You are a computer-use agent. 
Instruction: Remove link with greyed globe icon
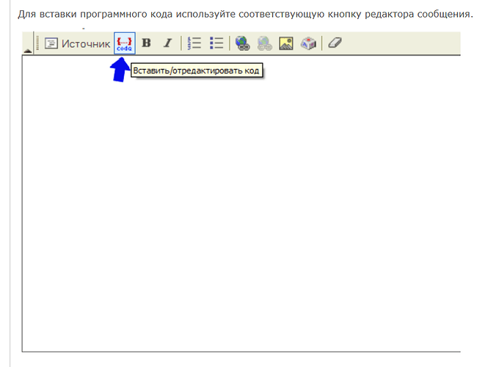coord(264,43)
